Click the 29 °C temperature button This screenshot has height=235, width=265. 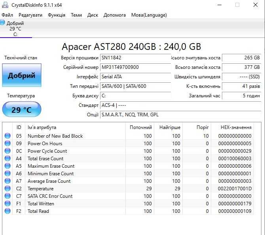tap(22, 109)
